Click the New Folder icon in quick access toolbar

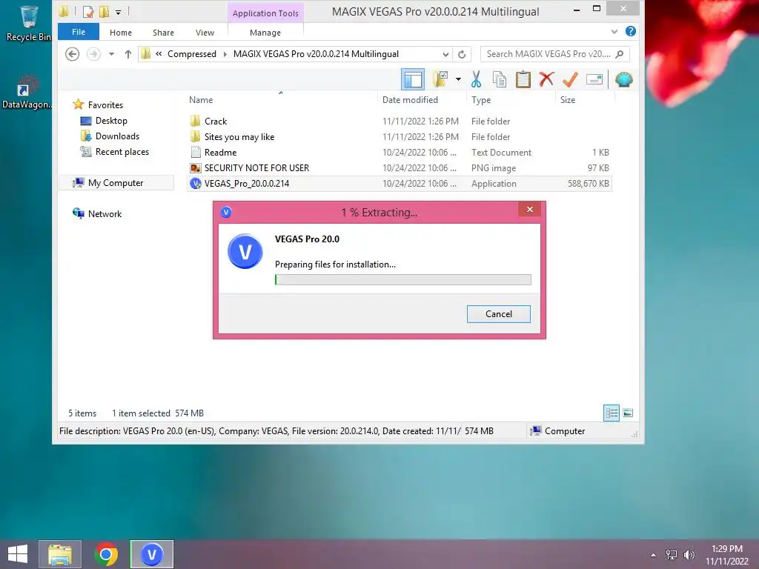pyautogui.click(x=104, y=11)
